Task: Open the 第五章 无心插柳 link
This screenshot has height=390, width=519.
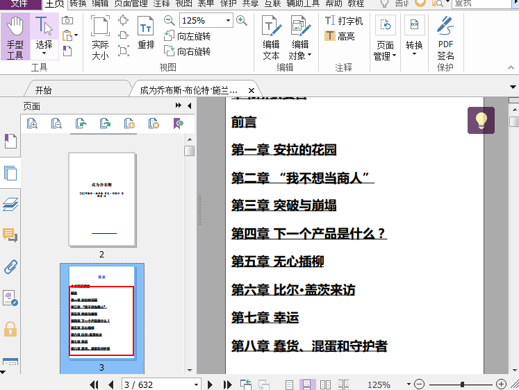Action: pos(277,262)
